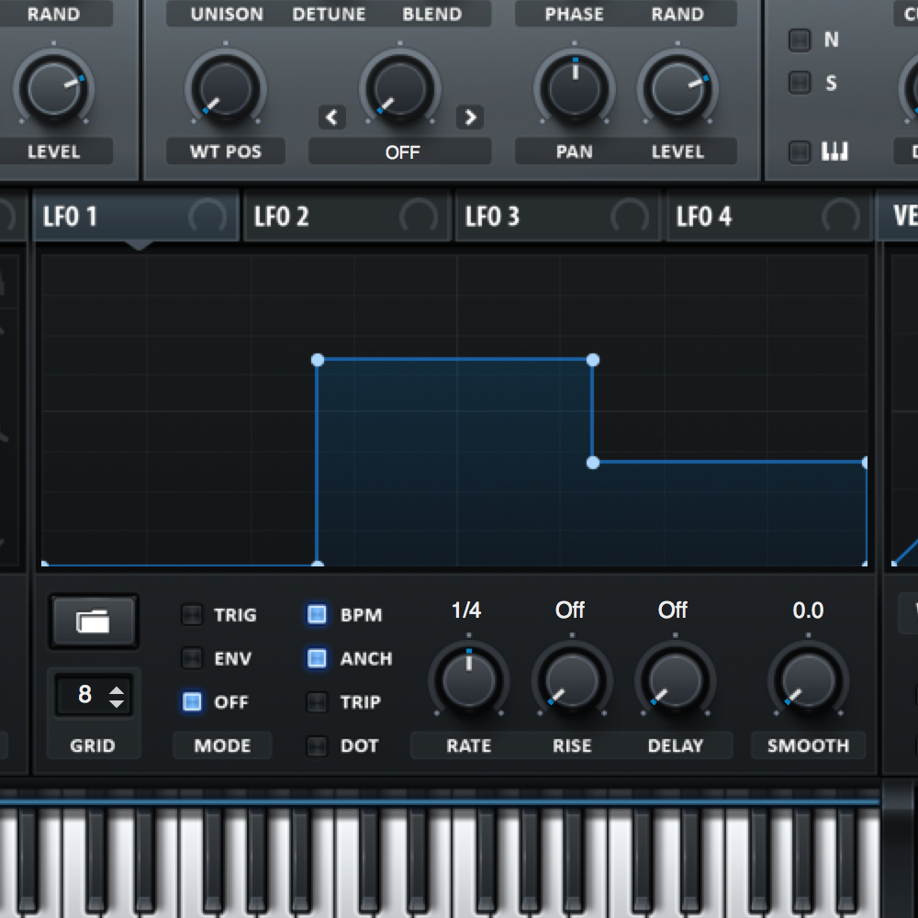
Task: Click previous unison warp mode arrow
Action: click(332, 118)
